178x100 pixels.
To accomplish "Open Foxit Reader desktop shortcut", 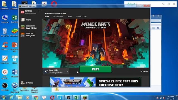I will [5, 60].
